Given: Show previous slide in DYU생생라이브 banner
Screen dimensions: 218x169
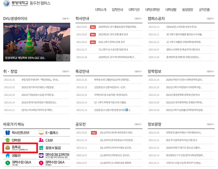Looking at the screenshot, I should point(59,58).
